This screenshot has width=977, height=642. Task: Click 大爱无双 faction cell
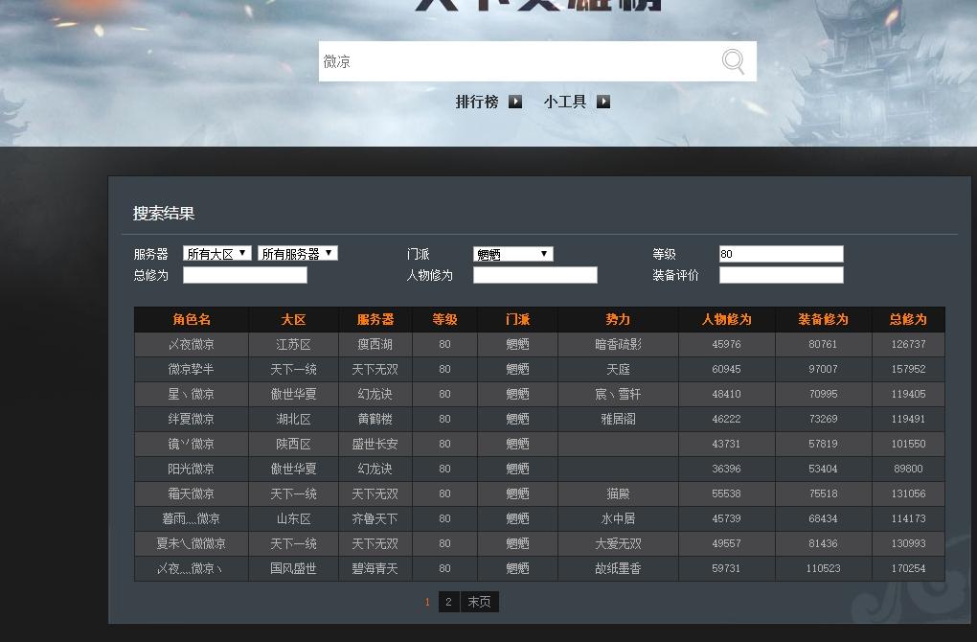[x=618, y=543]
